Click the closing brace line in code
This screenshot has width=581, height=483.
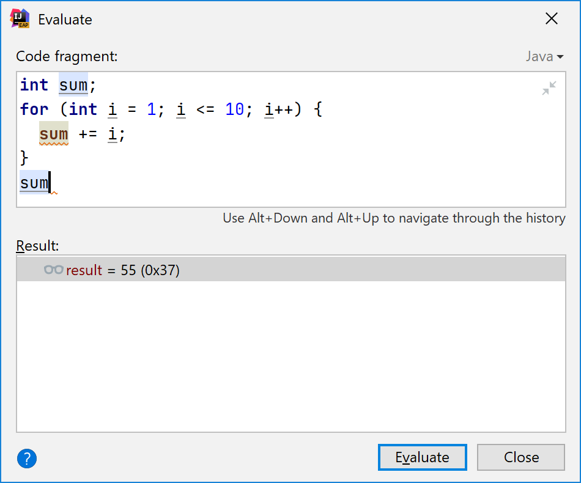click(x=24, y=158)
